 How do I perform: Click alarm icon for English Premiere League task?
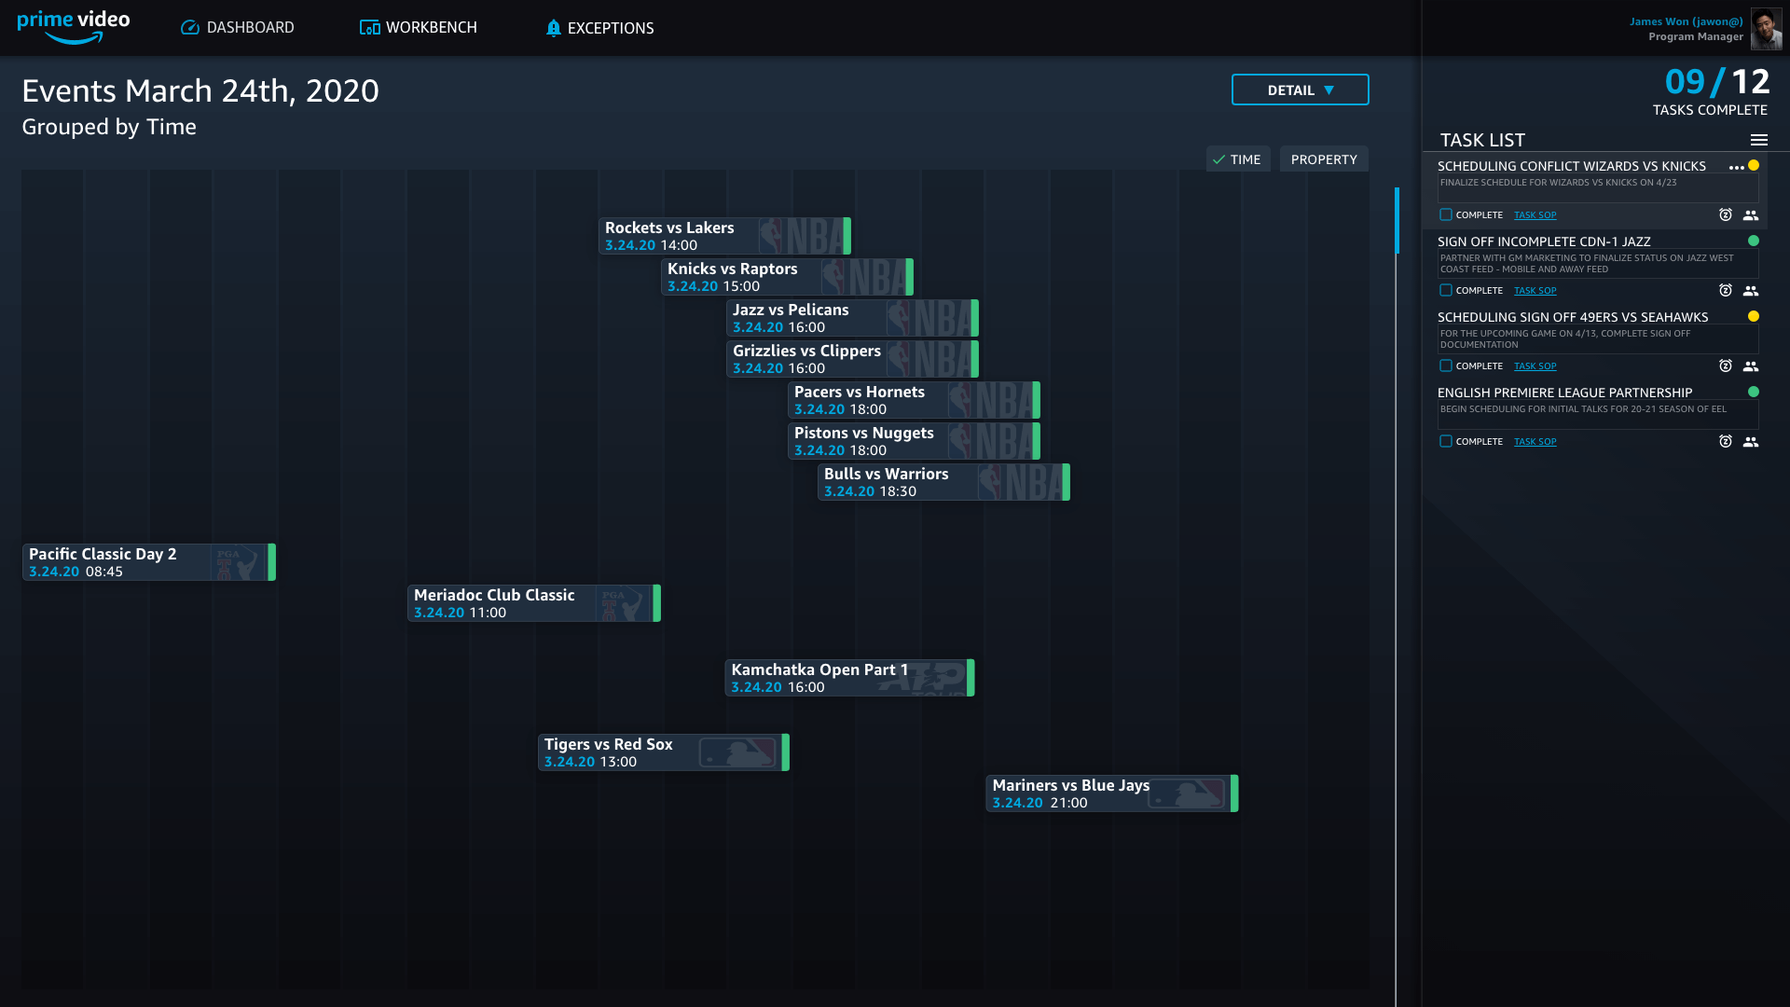coord(1725,442)
